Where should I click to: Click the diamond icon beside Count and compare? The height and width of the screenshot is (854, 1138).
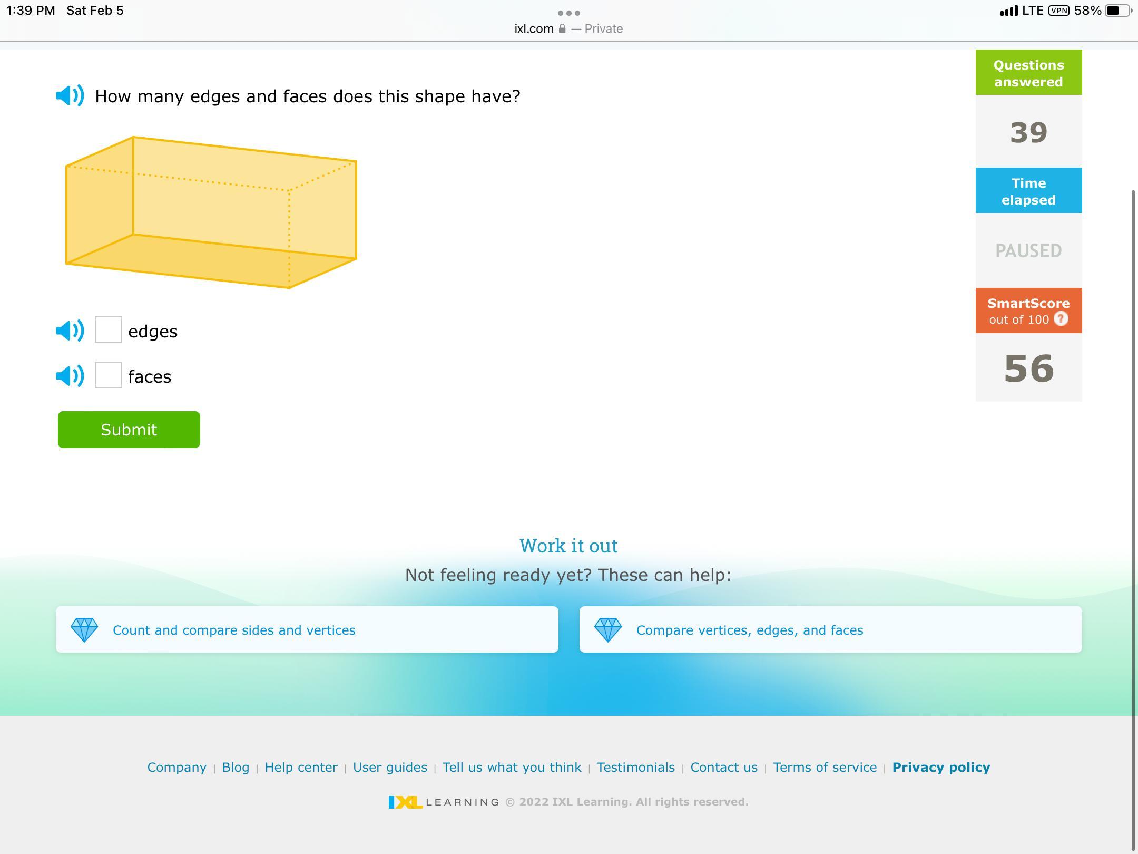click(x=84, y=630)
